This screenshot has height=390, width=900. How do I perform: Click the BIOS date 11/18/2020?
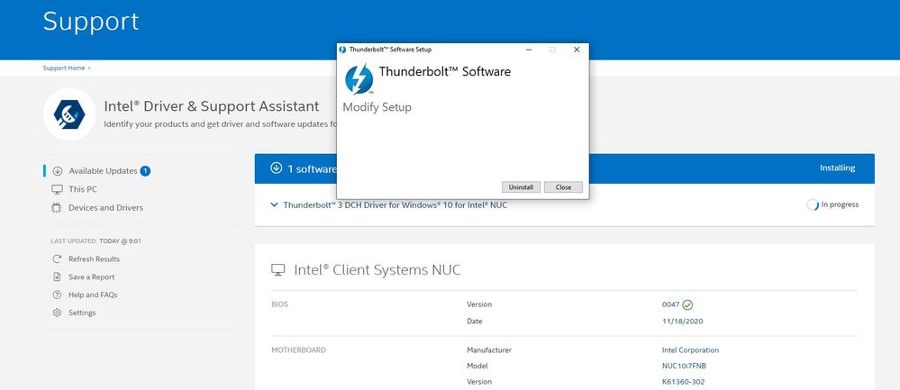(x=683, y=322)
